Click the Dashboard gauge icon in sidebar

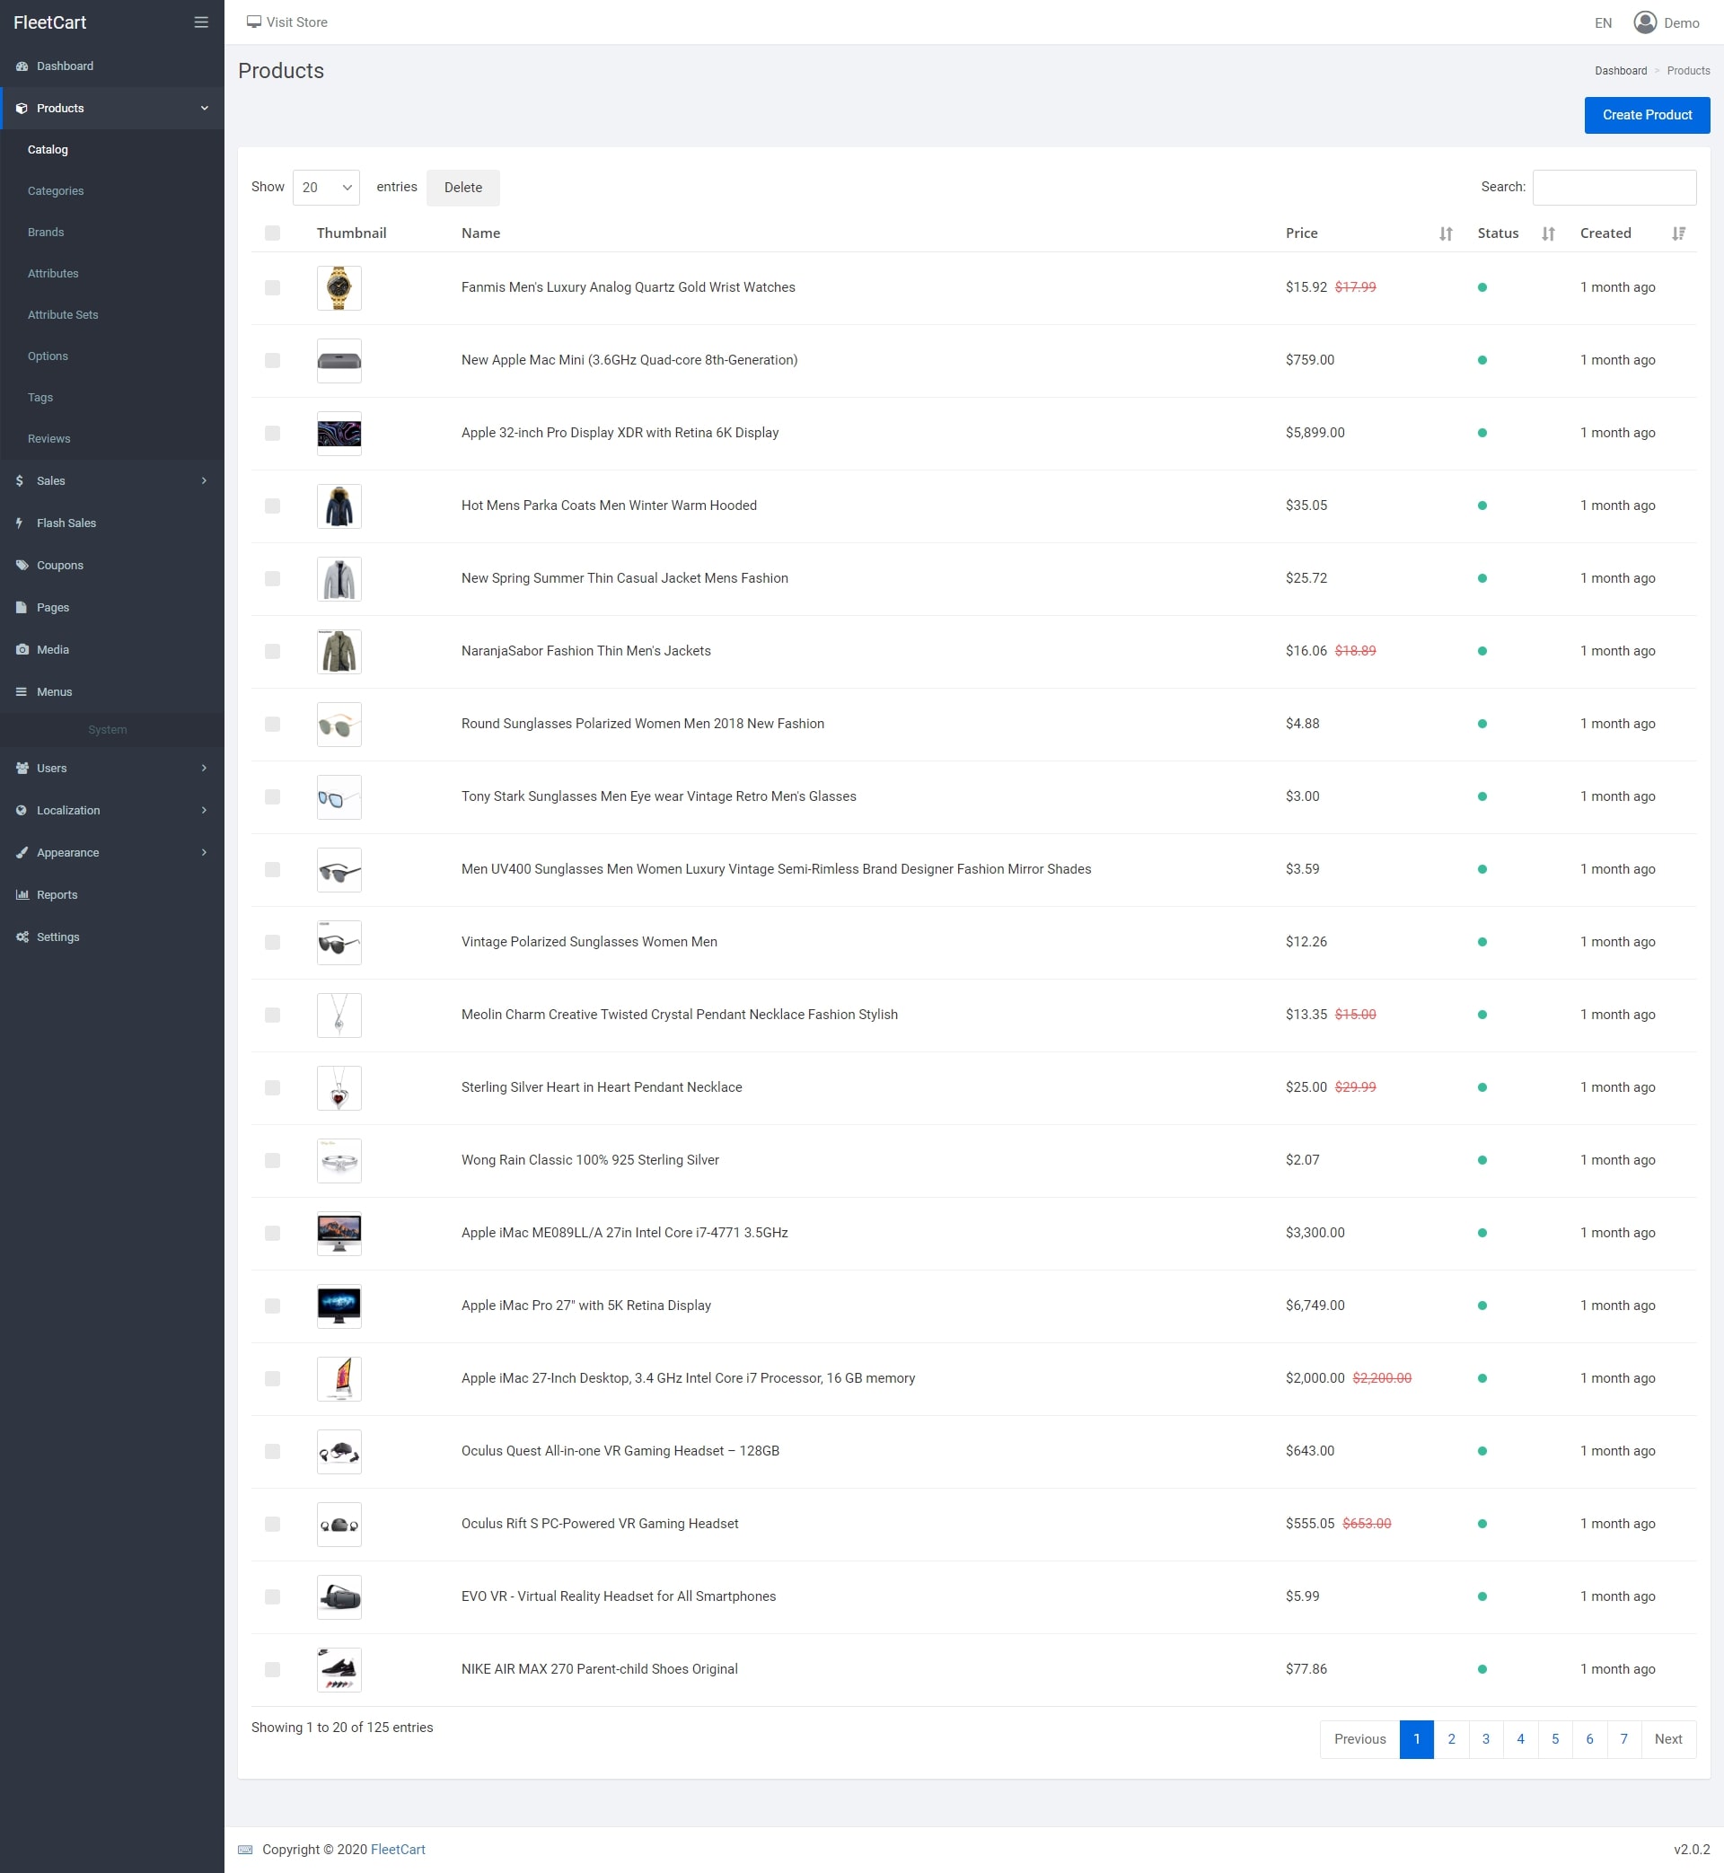pyautogui.click(x=22, y=66)
